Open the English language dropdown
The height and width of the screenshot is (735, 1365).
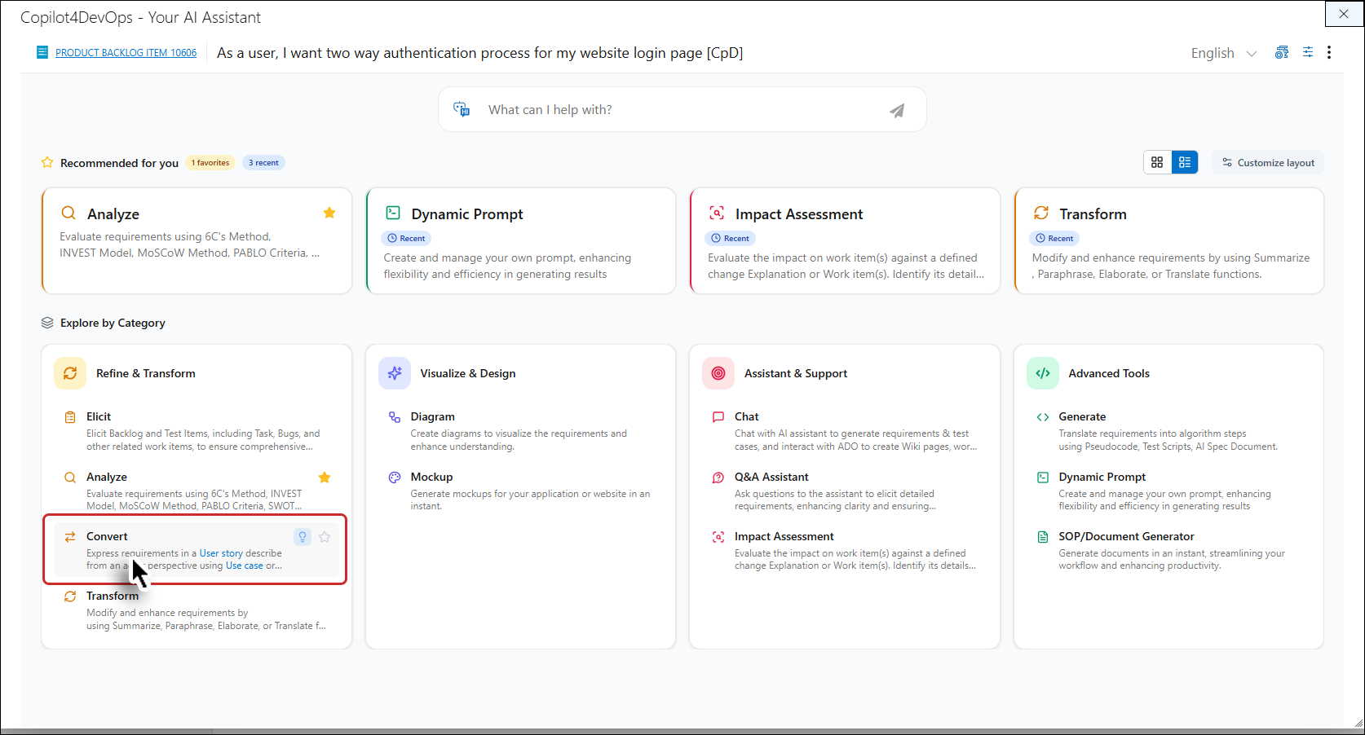(1223, 53)
